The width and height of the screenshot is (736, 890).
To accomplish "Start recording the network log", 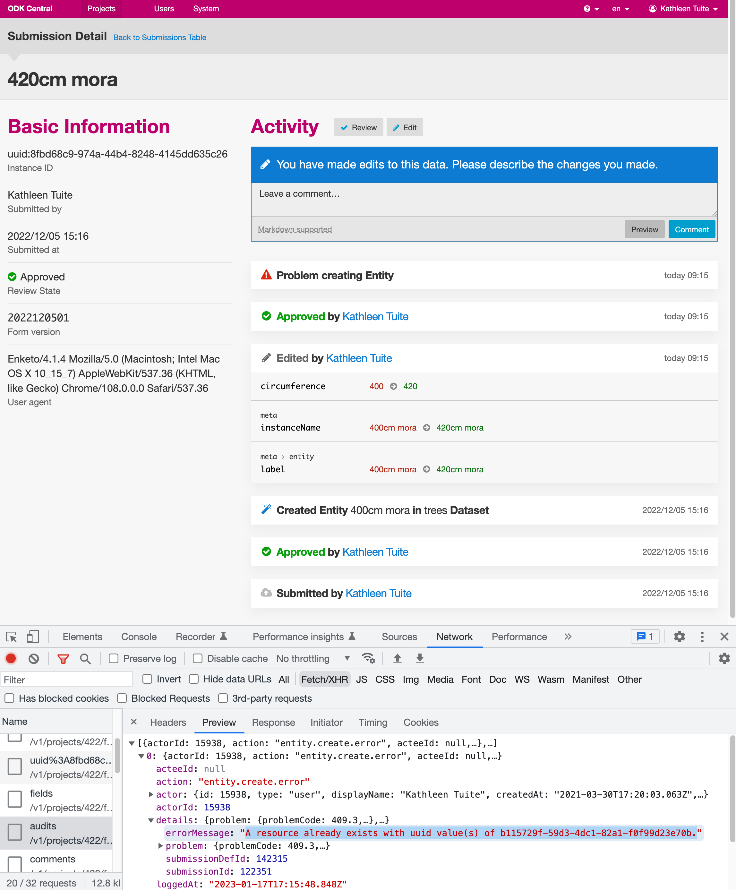I will pos(11,658).
